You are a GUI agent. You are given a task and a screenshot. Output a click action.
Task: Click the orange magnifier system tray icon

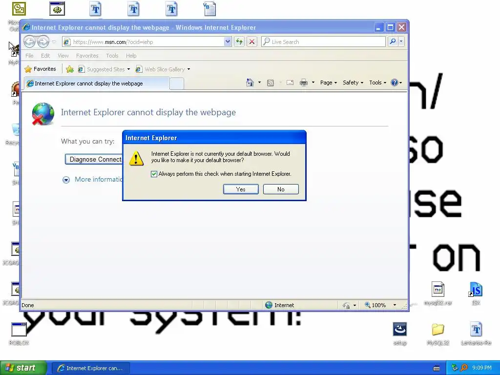point(464,368)
